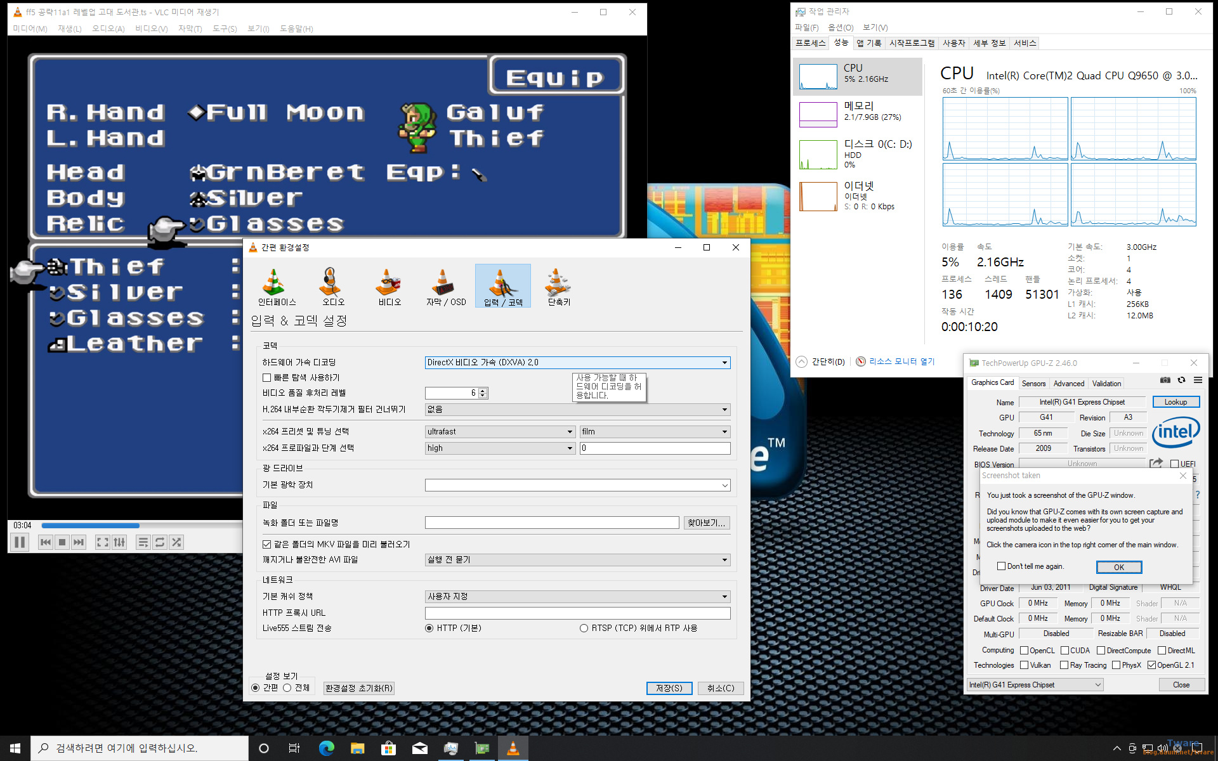The height and width of the screenshot is (761, 1218).
Task: Check "Don't tell me again" box
Action: [1001, 566]
